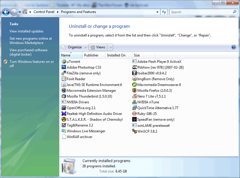The image size is (240, 178).
Task: Select the Macromedia Extension Manager icon
Action: tap(64, 91)
